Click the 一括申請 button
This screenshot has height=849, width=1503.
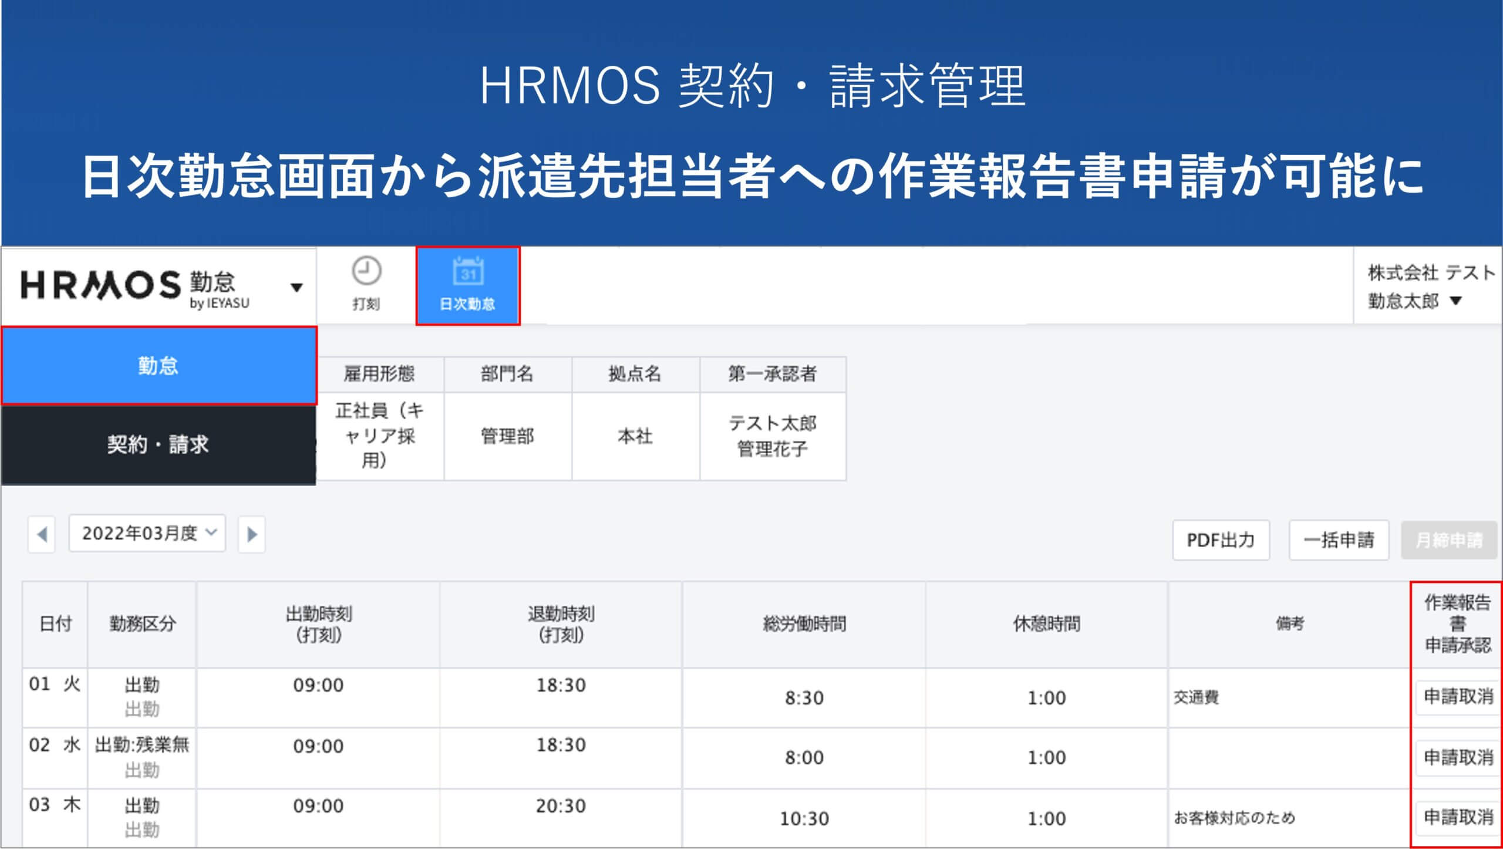click(1339, 540)
